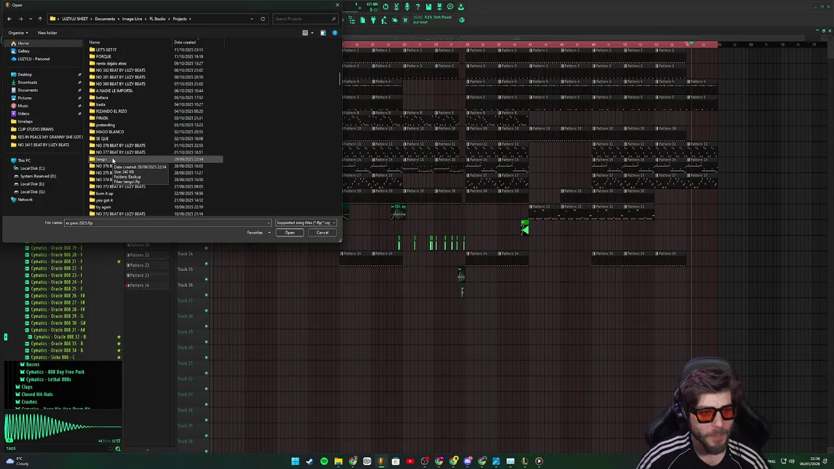Open FL Studio help question-mark icon
834x469 pixels.
tap(418, 7)
